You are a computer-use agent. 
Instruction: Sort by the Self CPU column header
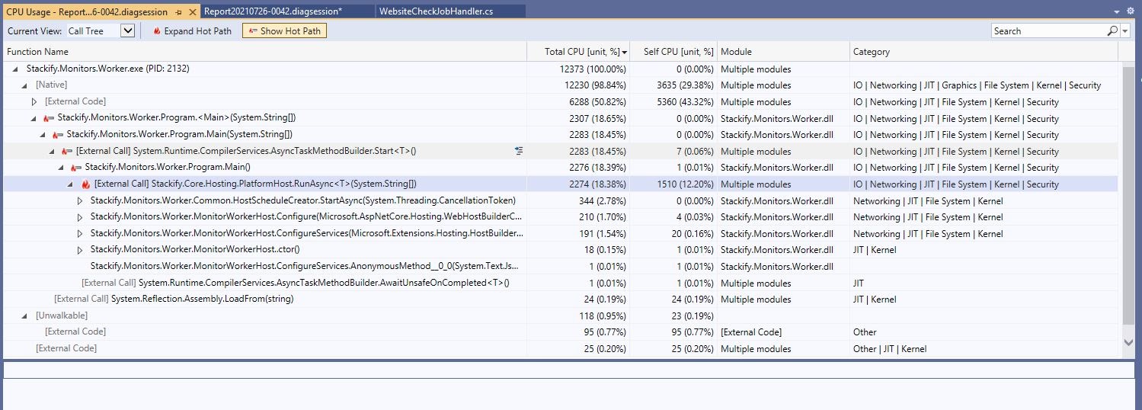pyautogui.click(x=673, y=52)
